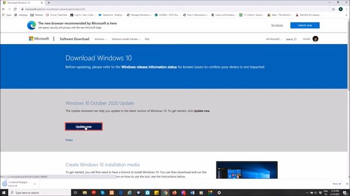Click the taskbar search box
Screen dimensions: 350x196
[x=40, y=193]
